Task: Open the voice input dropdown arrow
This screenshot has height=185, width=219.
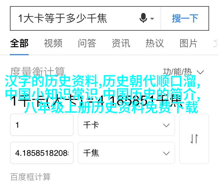Action: click(152, 18)
